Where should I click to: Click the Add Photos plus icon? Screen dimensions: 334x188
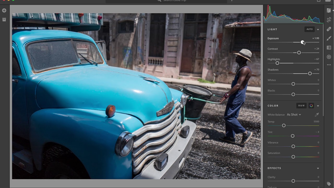pyautogui.click(x=4, y=10)
